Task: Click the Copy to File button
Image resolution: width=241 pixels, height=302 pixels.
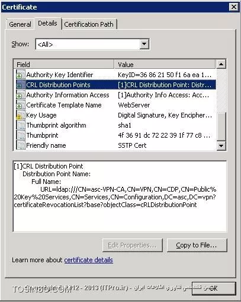Action: point(197,245)
